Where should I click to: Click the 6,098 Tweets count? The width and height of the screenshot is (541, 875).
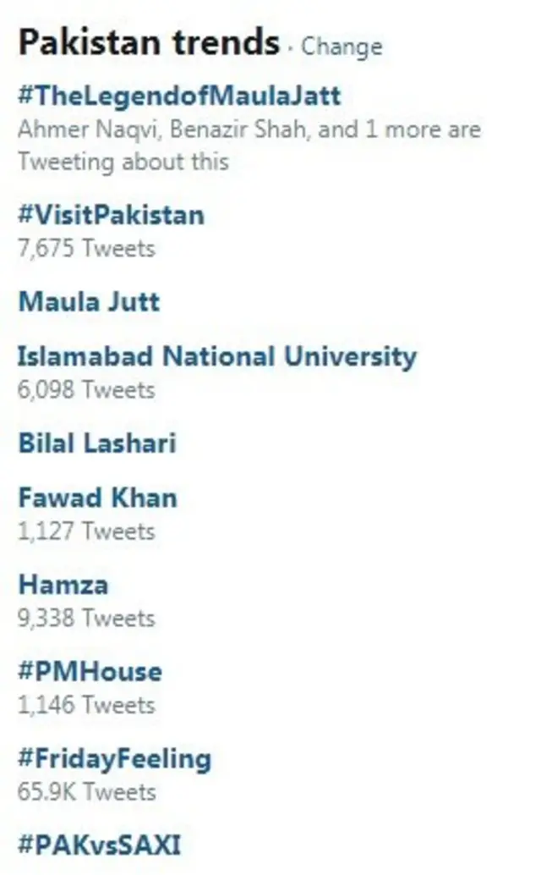click(86, 390)
